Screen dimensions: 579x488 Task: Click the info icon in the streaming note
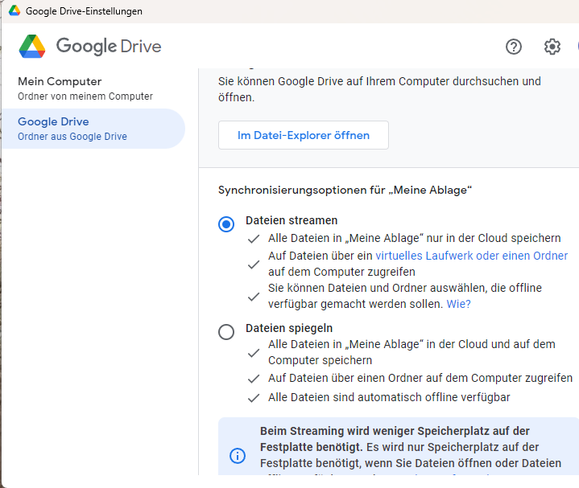pyautogui.click(x=238, y=456)
